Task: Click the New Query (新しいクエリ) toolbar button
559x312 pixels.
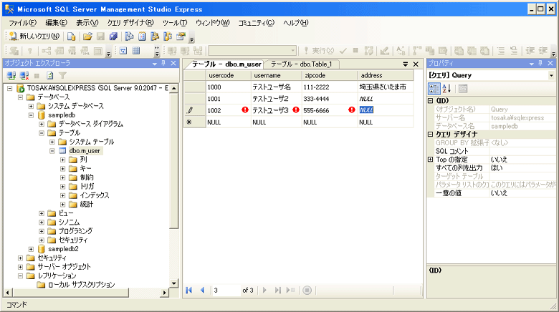Action: tap(34, 36)
